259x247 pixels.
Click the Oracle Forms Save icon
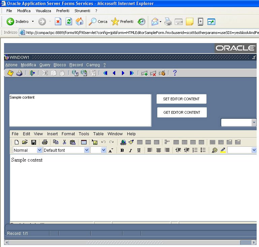[x=10, y=73]
